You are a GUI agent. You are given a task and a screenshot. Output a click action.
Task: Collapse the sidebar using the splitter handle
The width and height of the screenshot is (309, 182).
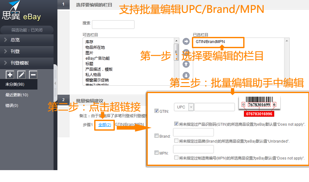(x=55, y=83)
